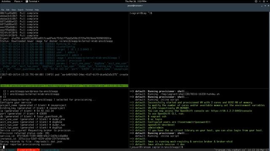Open the Activities overview
Image resolution: width=270 pixels, height=151 pixels.
pos(6,1)
